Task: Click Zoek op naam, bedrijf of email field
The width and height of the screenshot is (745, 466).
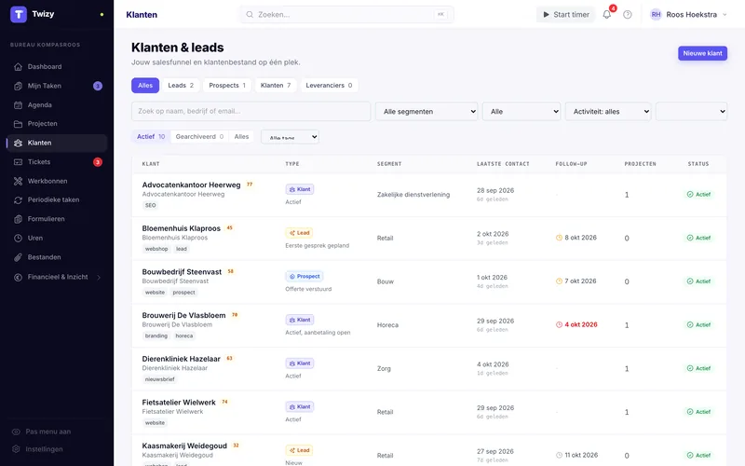Action: click(251, 111)
